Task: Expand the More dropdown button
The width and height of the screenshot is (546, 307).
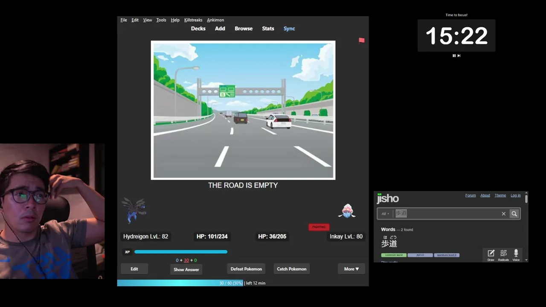Action: pos(351,269)
